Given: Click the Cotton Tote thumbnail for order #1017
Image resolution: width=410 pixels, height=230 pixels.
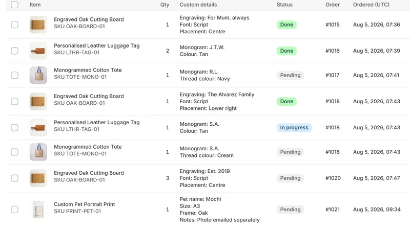Looking at the screenshot, I should click(38, 75).
